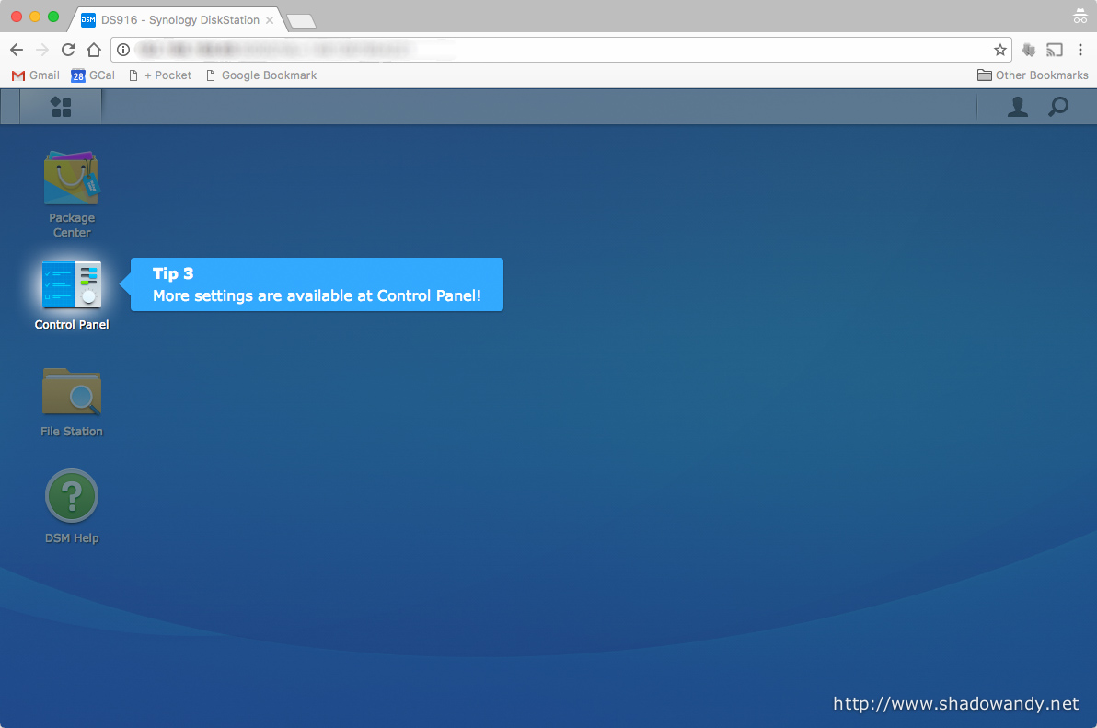Open the DSM Main Menu grid icon
Viewport: 1097px width, 728px height.
61,107
